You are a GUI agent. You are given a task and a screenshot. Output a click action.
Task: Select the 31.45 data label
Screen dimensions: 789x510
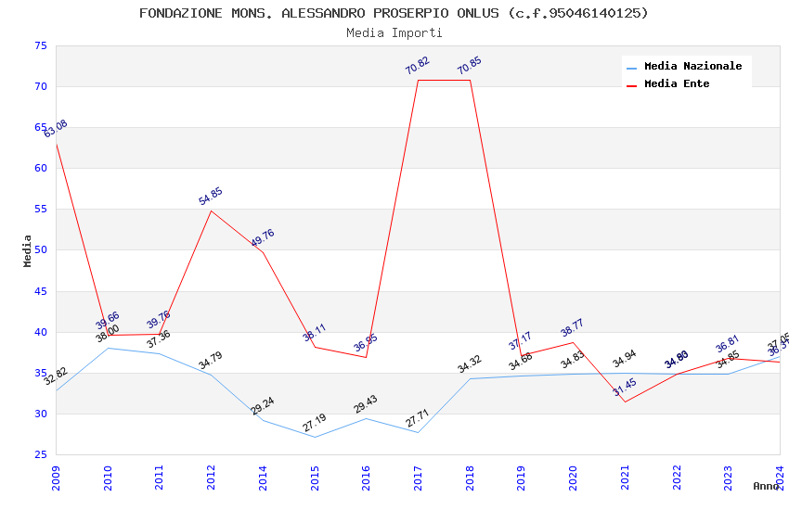tap(625, 388)
